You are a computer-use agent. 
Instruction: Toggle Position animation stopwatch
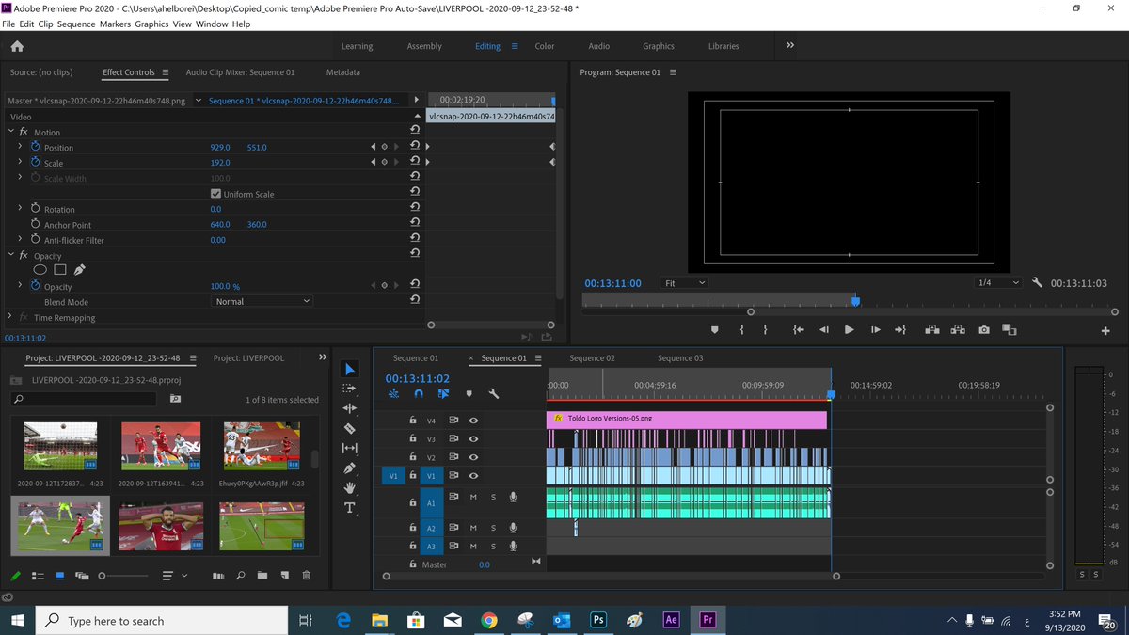36,147
